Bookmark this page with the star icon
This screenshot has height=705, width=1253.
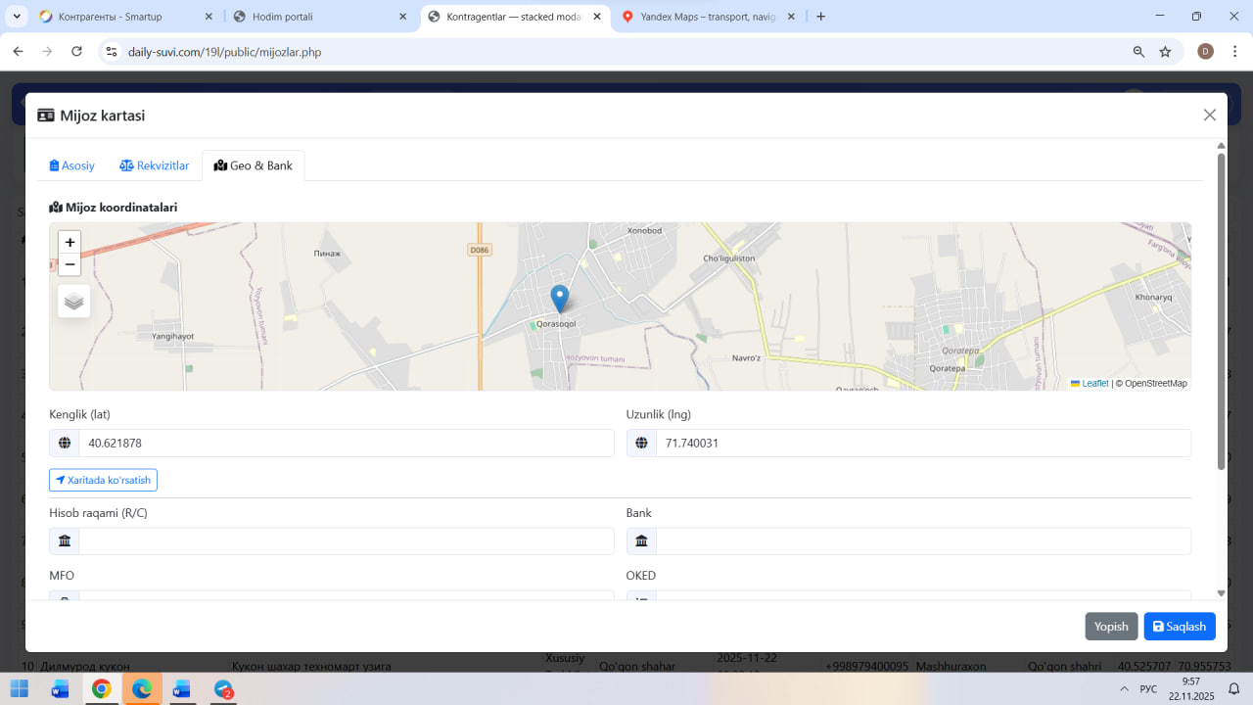[1165, 52]
